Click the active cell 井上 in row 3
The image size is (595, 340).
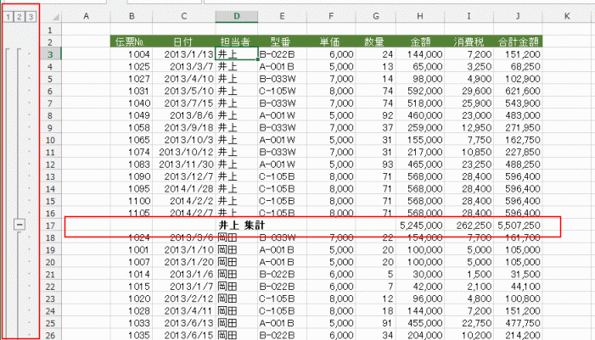(236, 53)
